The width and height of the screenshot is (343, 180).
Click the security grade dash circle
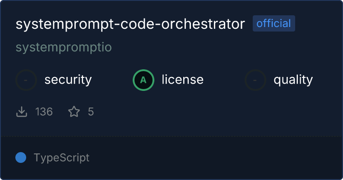click(26, 80)
